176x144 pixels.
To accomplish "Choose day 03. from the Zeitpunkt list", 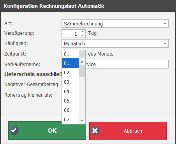I will tap(70, 82).
